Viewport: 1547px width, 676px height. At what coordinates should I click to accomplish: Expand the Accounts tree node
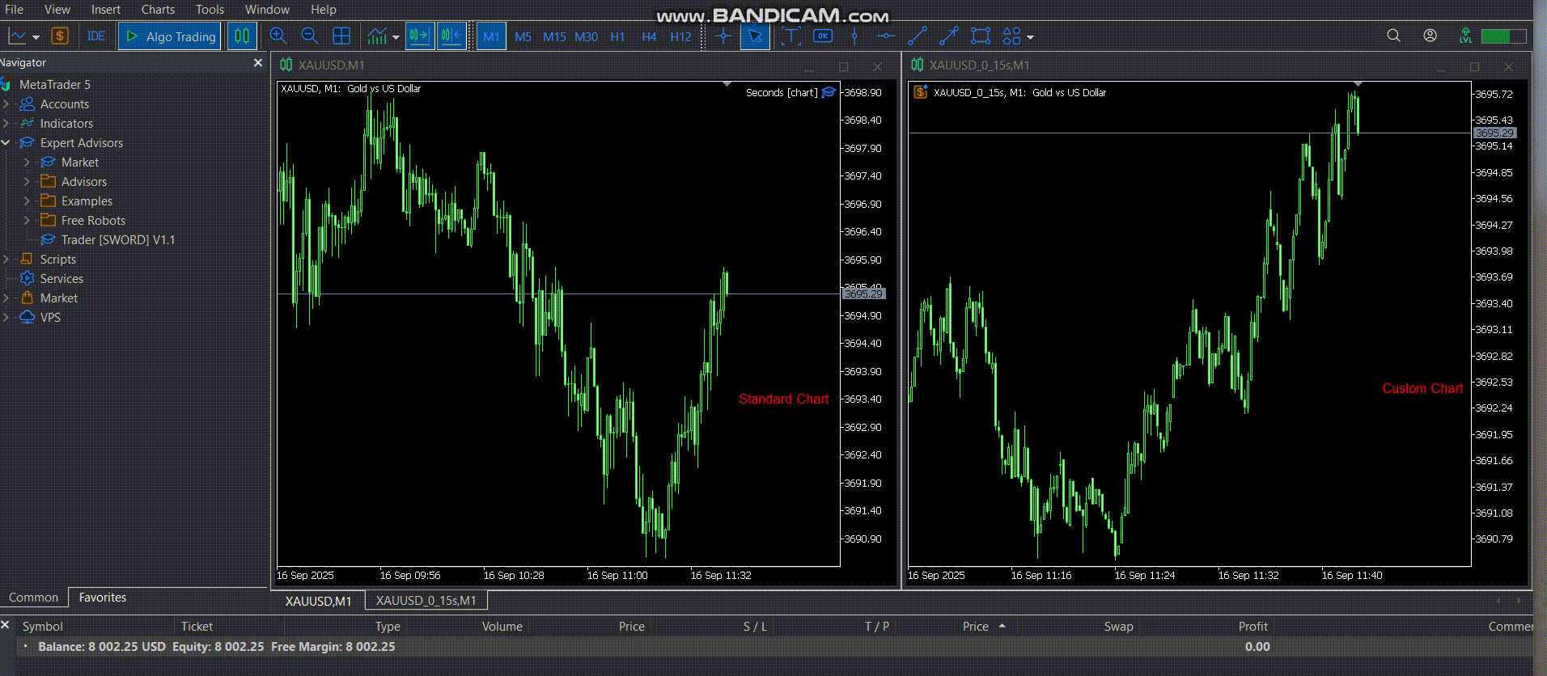(x=6, y=104)
